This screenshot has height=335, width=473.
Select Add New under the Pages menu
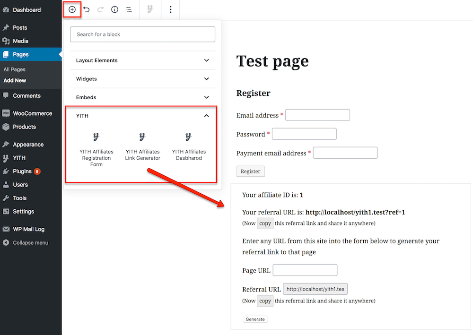(x=14, y=80)
